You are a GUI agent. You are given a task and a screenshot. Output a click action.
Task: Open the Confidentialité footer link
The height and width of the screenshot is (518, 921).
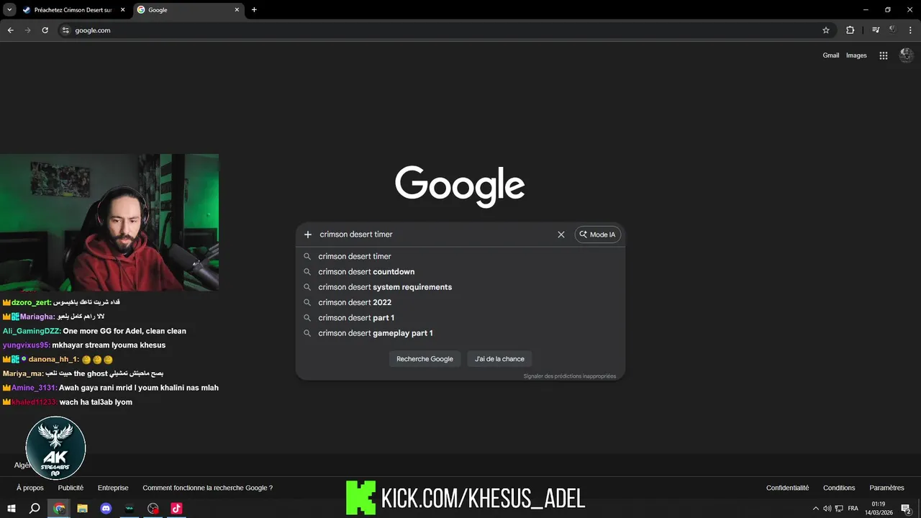point(787,488)
